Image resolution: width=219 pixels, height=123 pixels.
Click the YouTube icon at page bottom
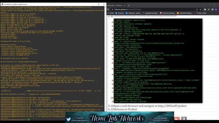177,119
